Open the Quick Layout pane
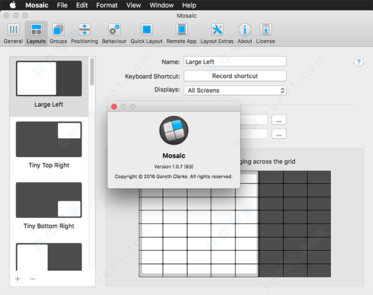Viewport: 373px width, 295px height. pyautogui.click(x=146, y=34)
